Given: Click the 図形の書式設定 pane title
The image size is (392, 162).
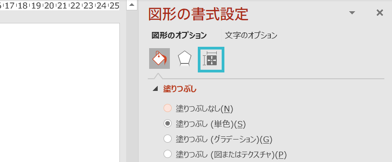Looking at the screenshot, I should point(198,14).
